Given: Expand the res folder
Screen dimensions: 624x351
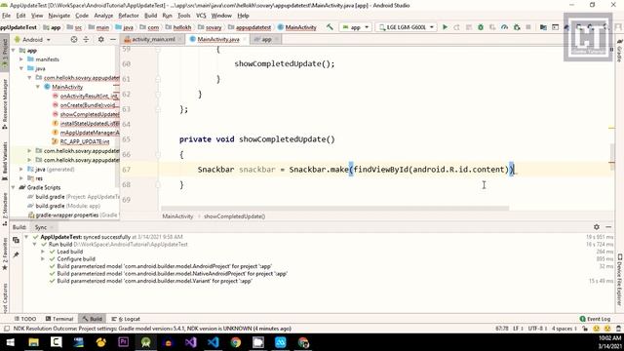Looking at the screenshot, I should (21, 178).
